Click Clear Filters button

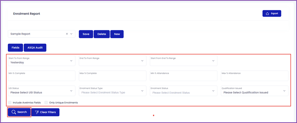pos(45,112)
